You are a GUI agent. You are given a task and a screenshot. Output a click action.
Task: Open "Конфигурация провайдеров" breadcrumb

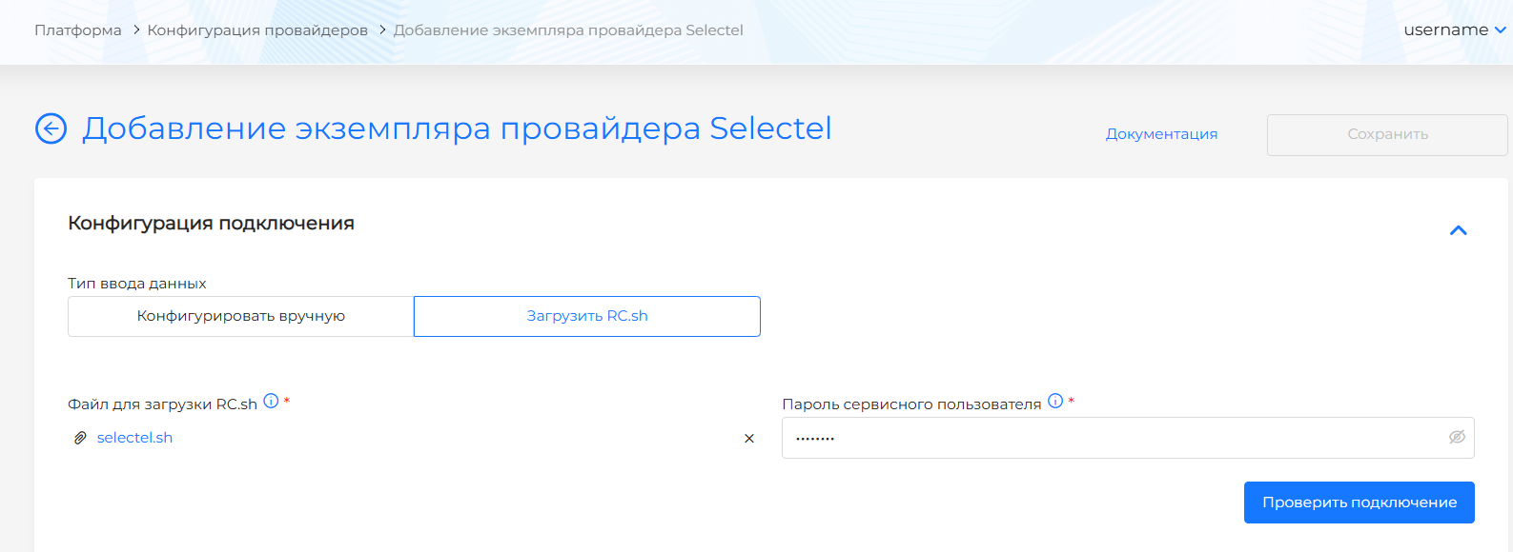[x=257, y=30]
